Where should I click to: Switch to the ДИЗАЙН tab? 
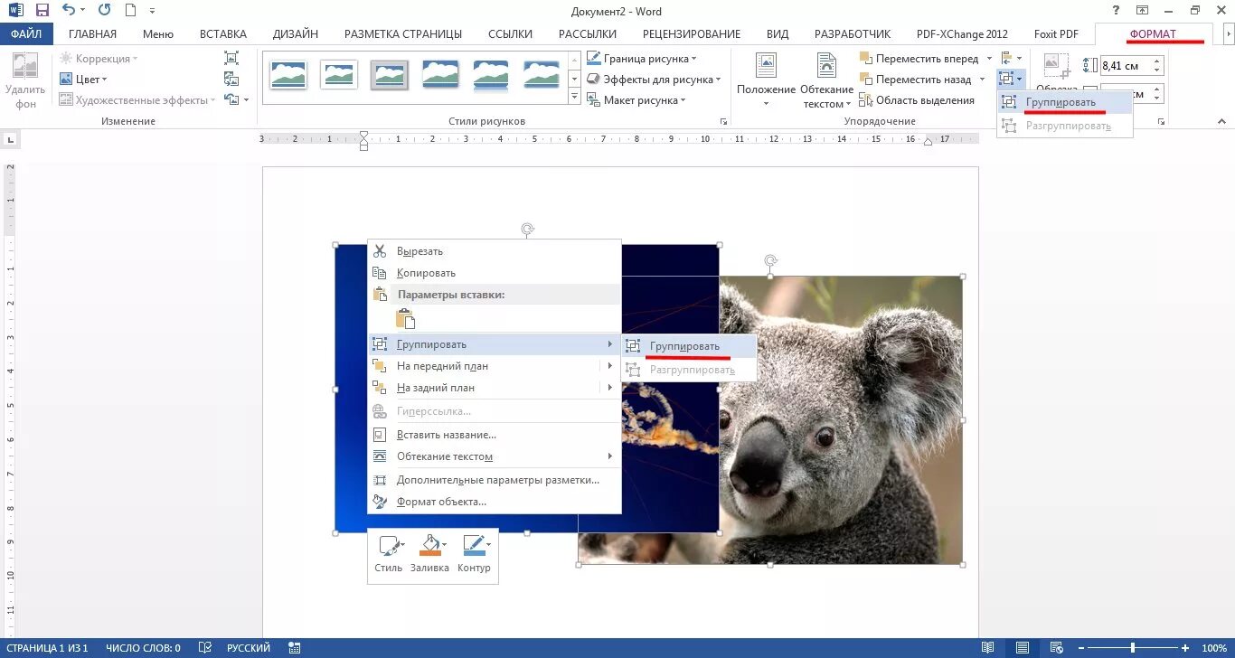click(296, 34)
